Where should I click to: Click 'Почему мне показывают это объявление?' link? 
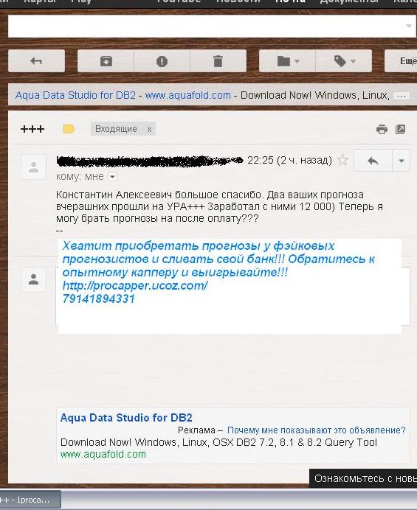pyautogui.click(x=317, y=430)
